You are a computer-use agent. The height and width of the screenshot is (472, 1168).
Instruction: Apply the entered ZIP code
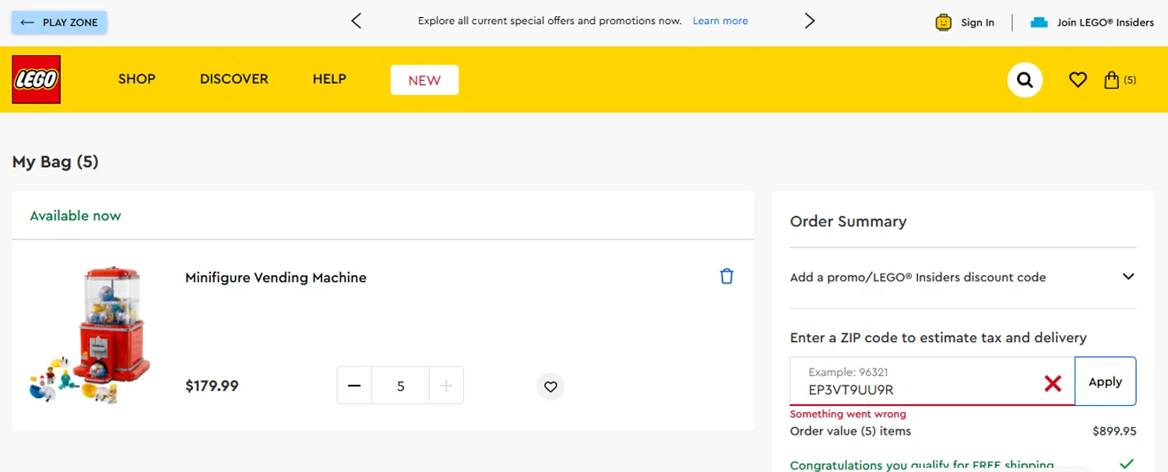1105,382
